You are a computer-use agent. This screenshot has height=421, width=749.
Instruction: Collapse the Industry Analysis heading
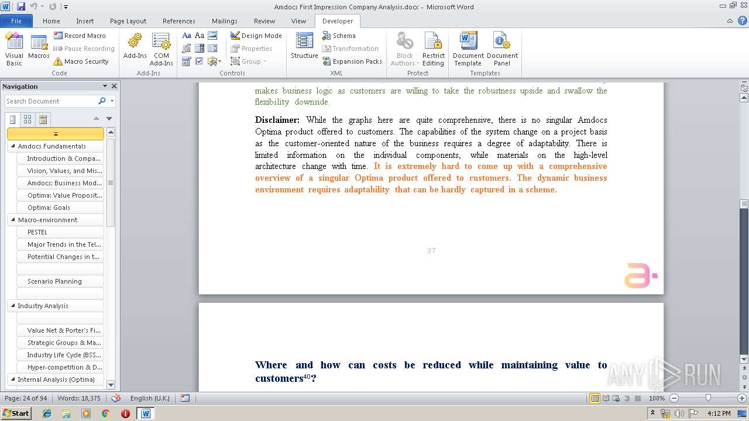pyautogui.click(x=13, y=306)
